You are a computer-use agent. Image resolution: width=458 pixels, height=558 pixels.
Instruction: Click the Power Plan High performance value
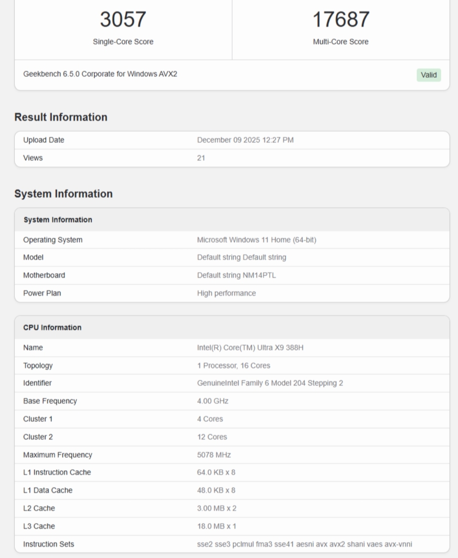[x=226, y=293]
